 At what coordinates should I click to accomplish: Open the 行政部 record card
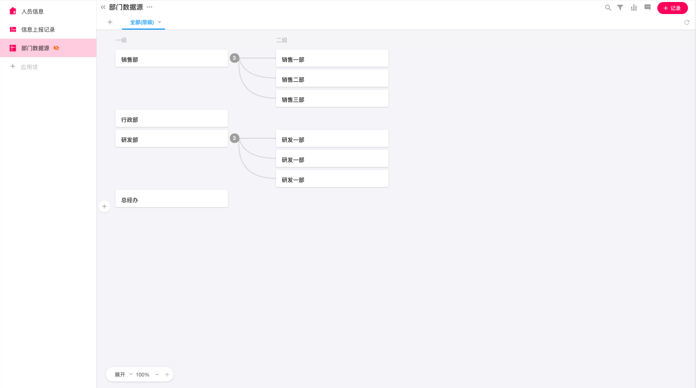pos(171,118)
